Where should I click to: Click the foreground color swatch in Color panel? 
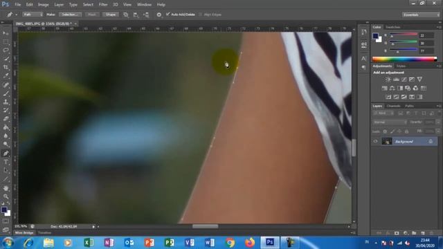pos(375,36)
